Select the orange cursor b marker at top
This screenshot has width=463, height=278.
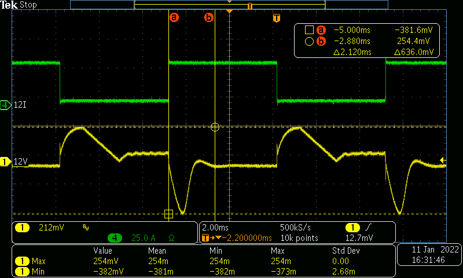208,17
